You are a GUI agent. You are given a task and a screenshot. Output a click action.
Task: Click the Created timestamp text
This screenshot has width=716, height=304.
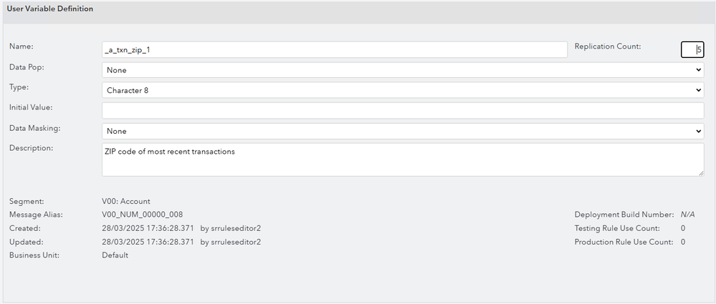click(x=148, y=228)
